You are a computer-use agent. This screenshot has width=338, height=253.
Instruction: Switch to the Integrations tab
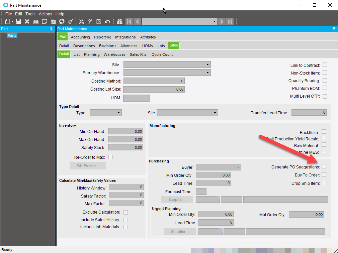[x=125, y=37]
